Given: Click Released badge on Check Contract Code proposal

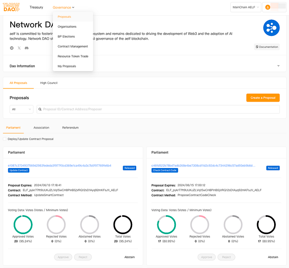Looking at the screenshot, I should click(x=273, y=168).
